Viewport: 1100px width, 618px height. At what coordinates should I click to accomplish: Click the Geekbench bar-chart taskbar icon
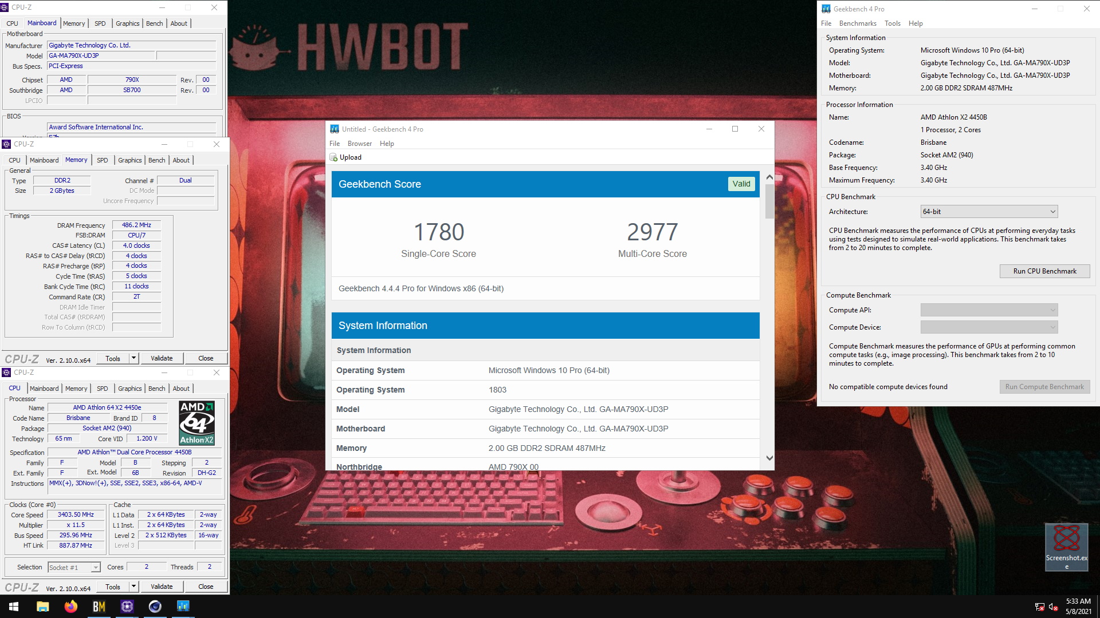pyautogui.click(x=183, y=607)
